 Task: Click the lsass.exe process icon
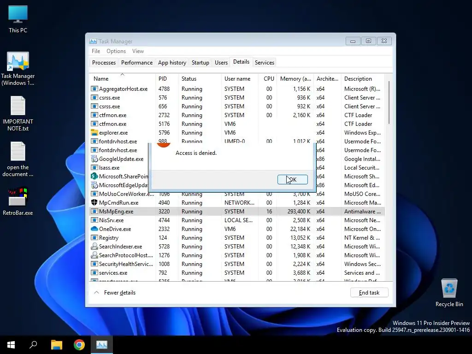tap(94, 168)
